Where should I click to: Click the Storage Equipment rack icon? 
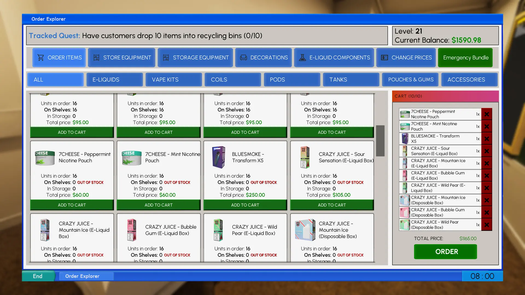pyautogui.click(x=166, y=58)
